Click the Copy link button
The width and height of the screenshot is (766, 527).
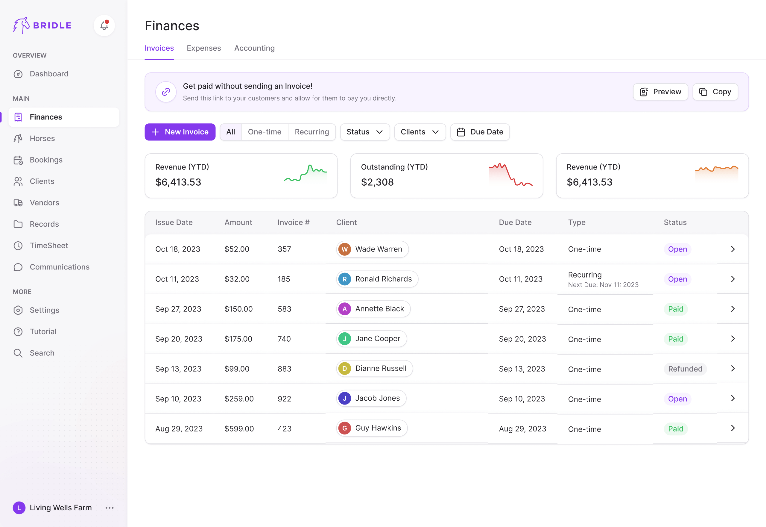tap(715, 92)
